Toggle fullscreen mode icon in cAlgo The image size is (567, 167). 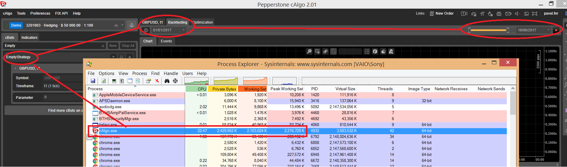[x=535, y=14]
